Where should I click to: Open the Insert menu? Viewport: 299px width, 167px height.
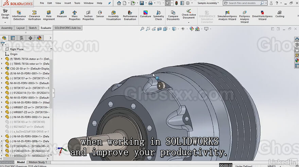tap(68, 3)
